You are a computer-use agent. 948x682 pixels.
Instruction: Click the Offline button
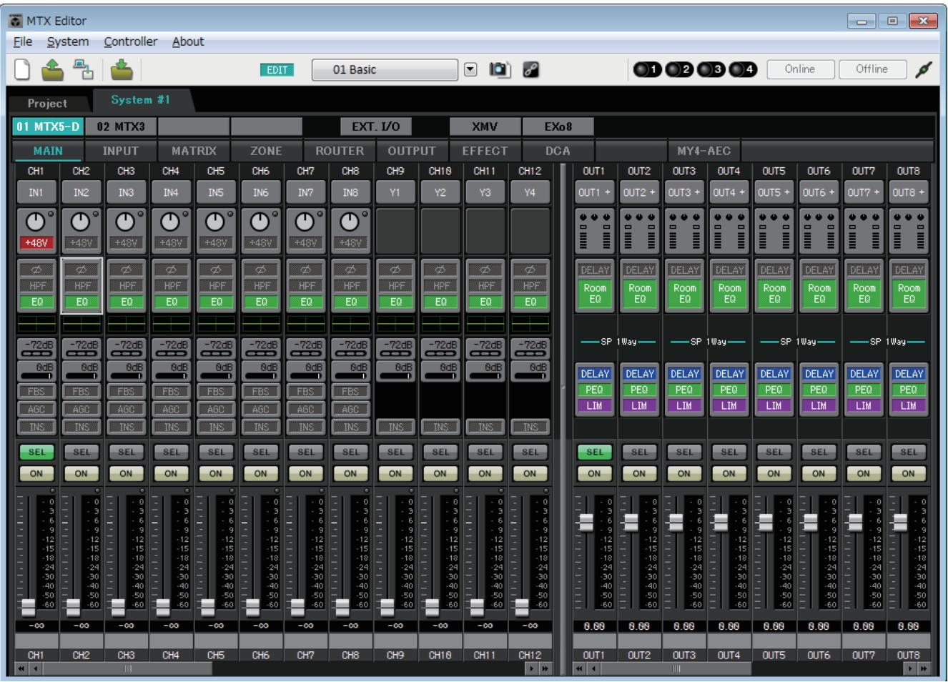tap(872, 69)
